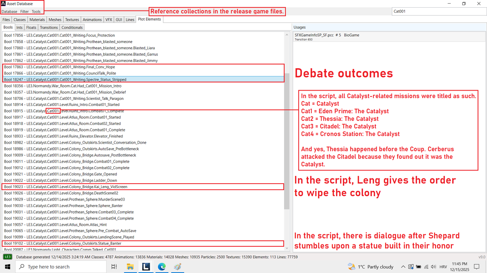Image resolution: width=487 pixels, height=273 pixels.
Task: Open the Filter menu
Action: click(x=24, y=12)
